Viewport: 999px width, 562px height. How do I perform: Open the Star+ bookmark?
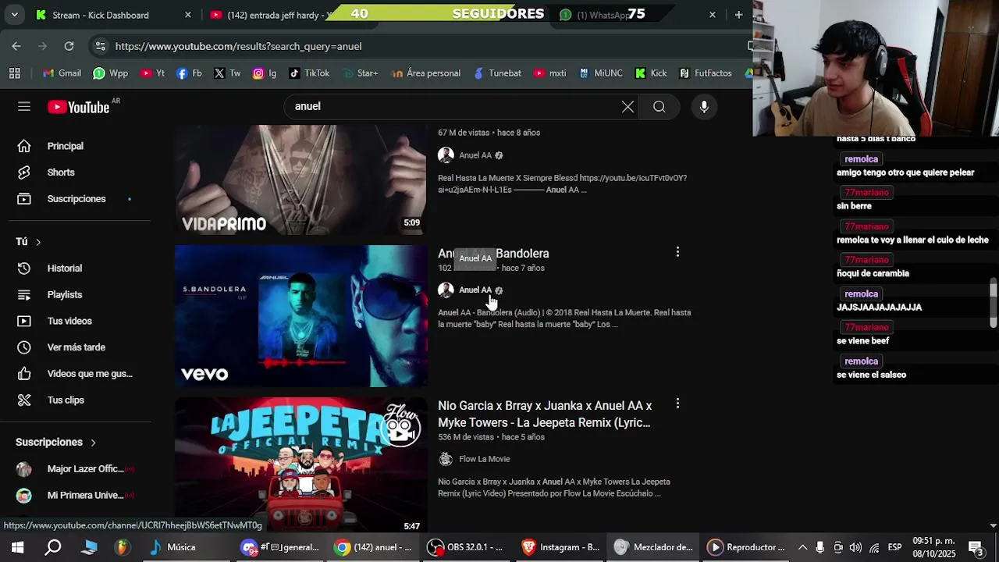click(360, 73)
